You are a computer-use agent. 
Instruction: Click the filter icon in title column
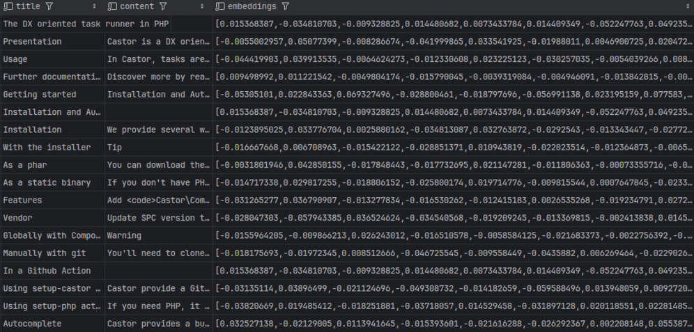tap(49, 7)
